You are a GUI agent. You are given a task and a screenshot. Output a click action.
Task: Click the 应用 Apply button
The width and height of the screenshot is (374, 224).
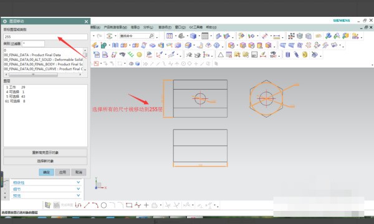tap(62, 172)
